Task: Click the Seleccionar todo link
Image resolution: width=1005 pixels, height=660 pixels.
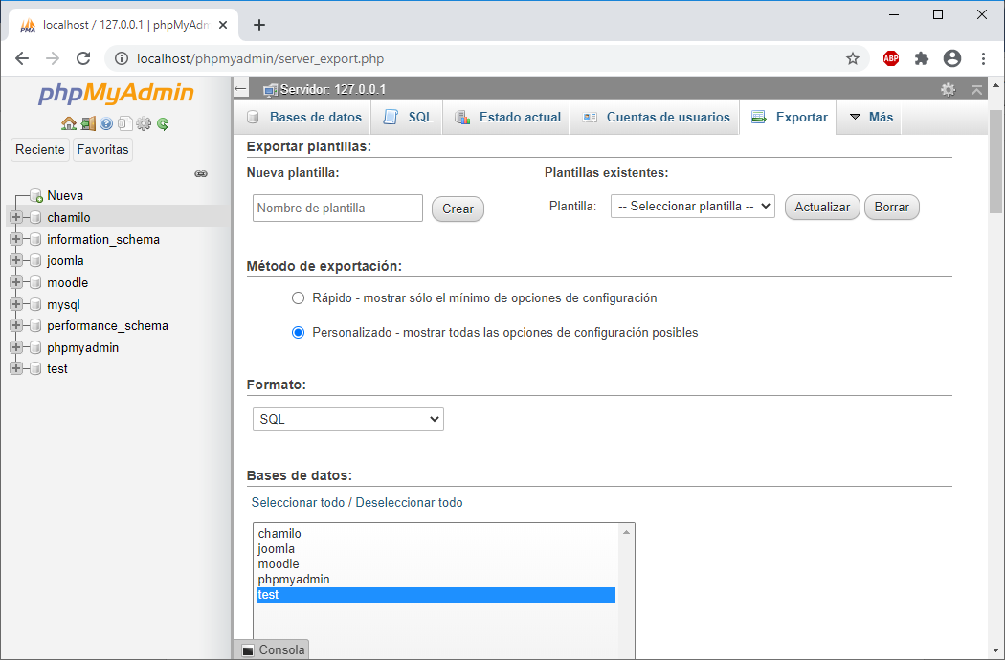Action: pyautogui.click(x=297, y=502)
